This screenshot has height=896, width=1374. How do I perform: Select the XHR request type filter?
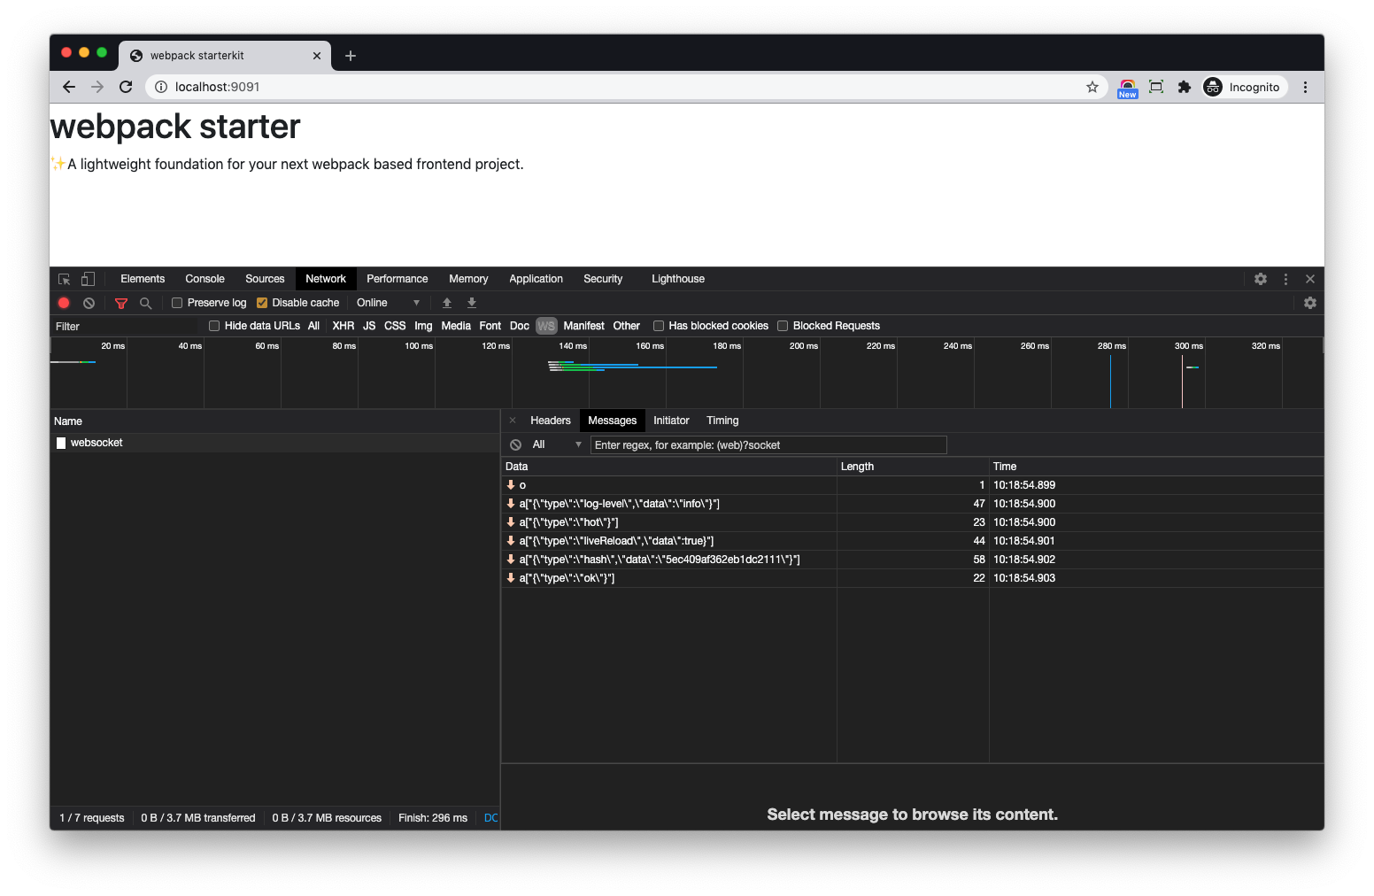click(343, 326)
